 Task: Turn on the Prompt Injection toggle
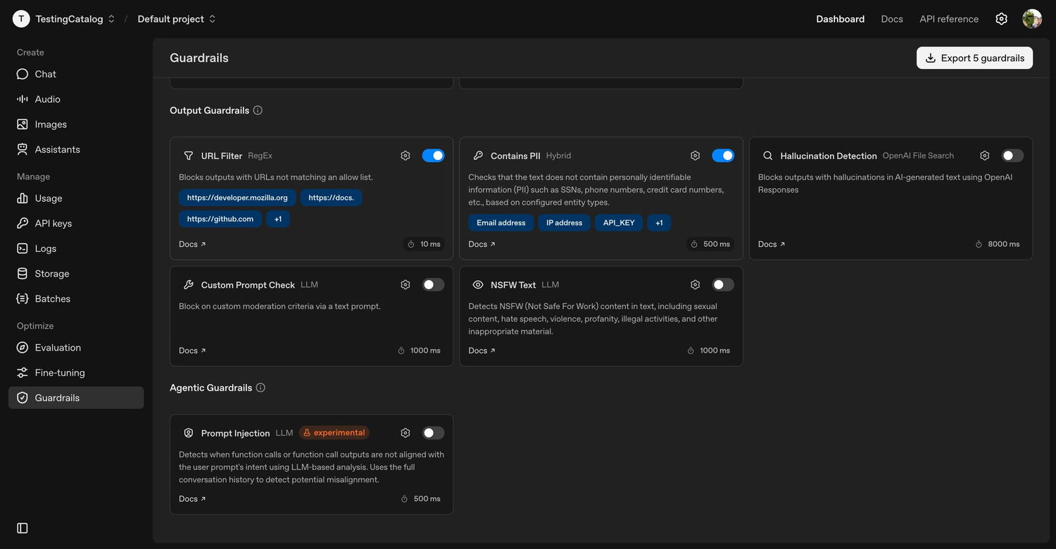(x=433, y=433)
